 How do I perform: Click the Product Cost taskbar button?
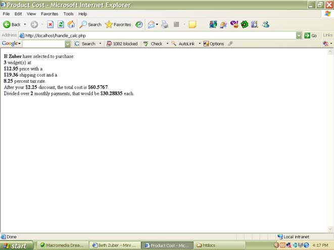[167, 245]
